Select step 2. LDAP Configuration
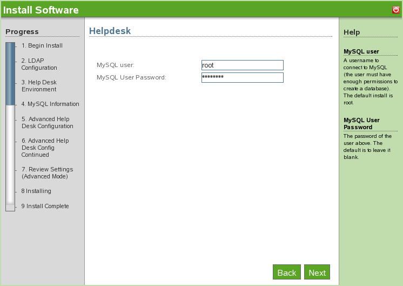The width and height of the screenshot is (403, 286). pyautogui.click(x=39, y=64)
